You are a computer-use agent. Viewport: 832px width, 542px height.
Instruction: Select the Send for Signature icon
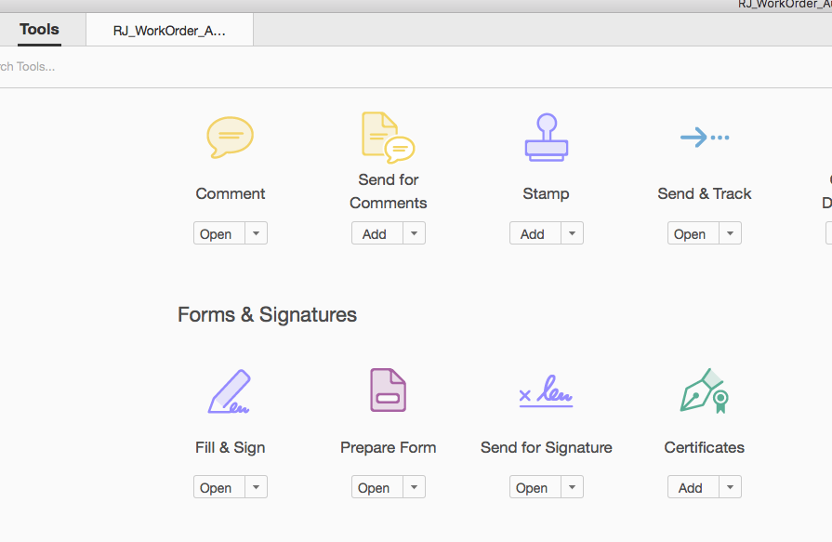(546, 391)
